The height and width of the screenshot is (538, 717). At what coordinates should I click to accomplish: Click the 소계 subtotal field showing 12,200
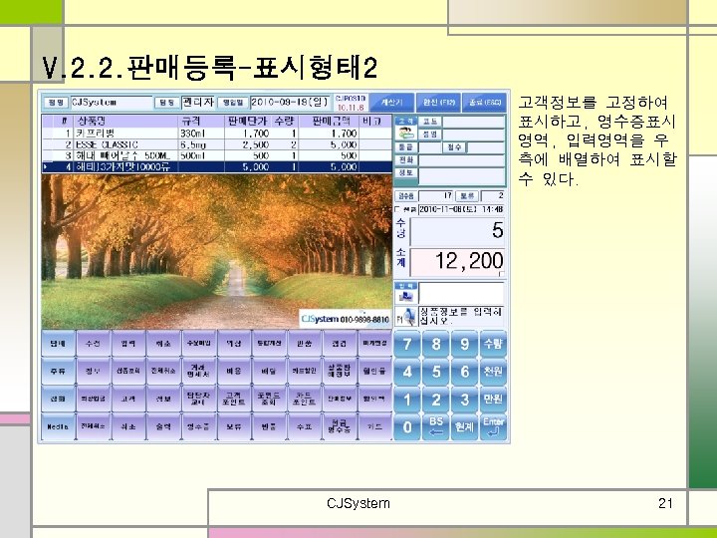[457, 262]
